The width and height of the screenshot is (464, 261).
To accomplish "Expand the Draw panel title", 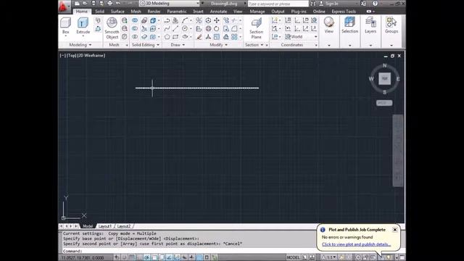I will tap(178, 45).
